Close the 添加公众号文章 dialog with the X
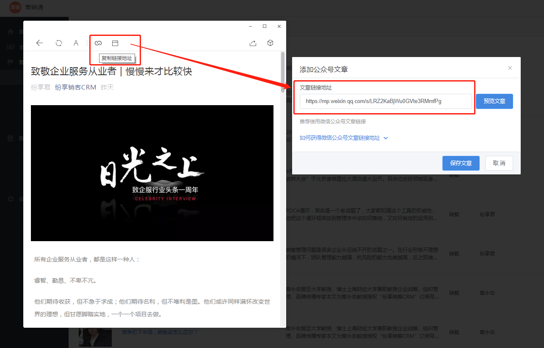This screenshot has width=544, height=348. tap(510, 68)
